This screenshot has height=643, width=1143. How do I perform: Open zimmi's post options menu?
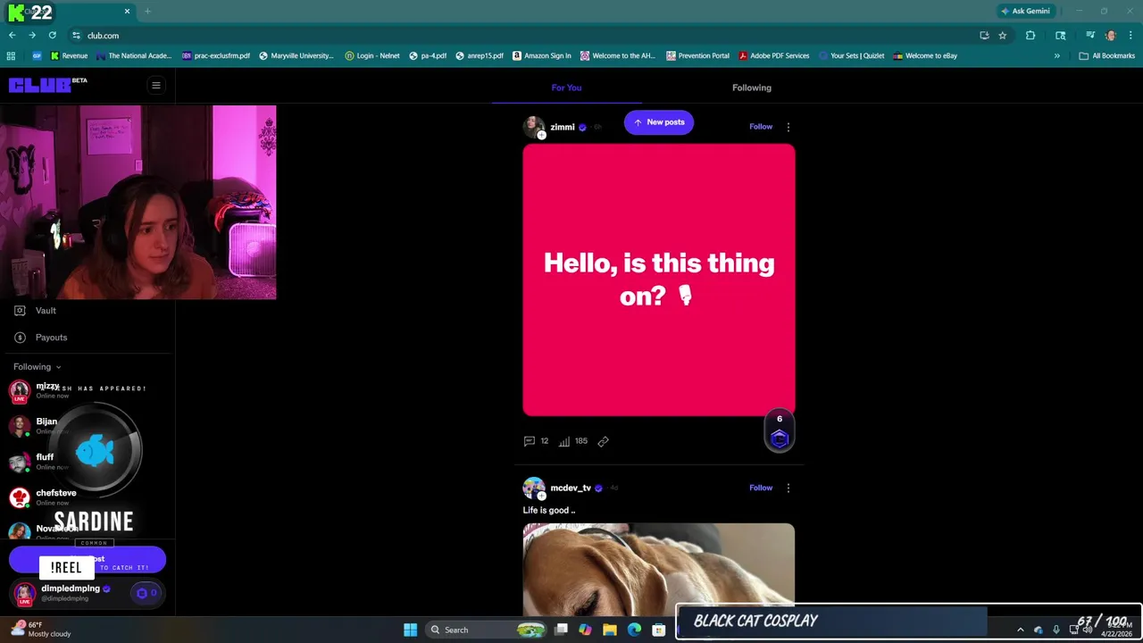click(788, 127)
